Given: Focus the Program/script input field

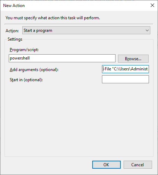Looking at the screenshot, I should (62, 58).
